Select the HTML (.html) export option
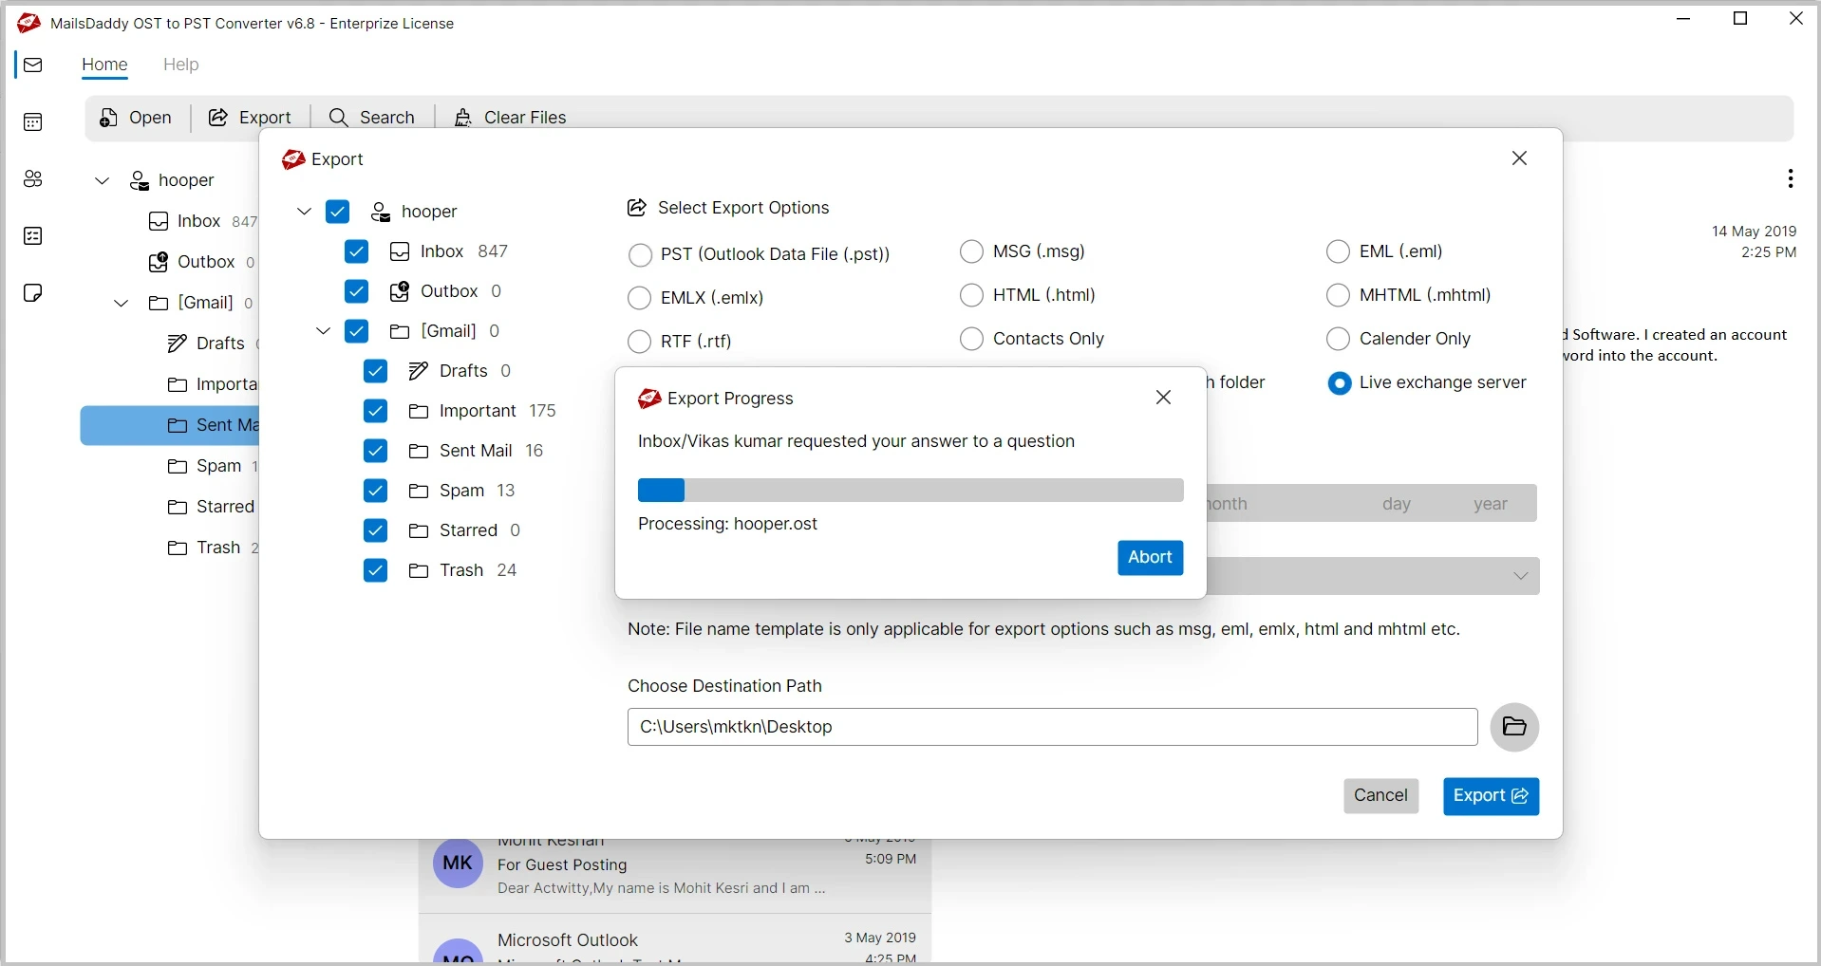Screen dimensions: 1821x966 point(972,295)
